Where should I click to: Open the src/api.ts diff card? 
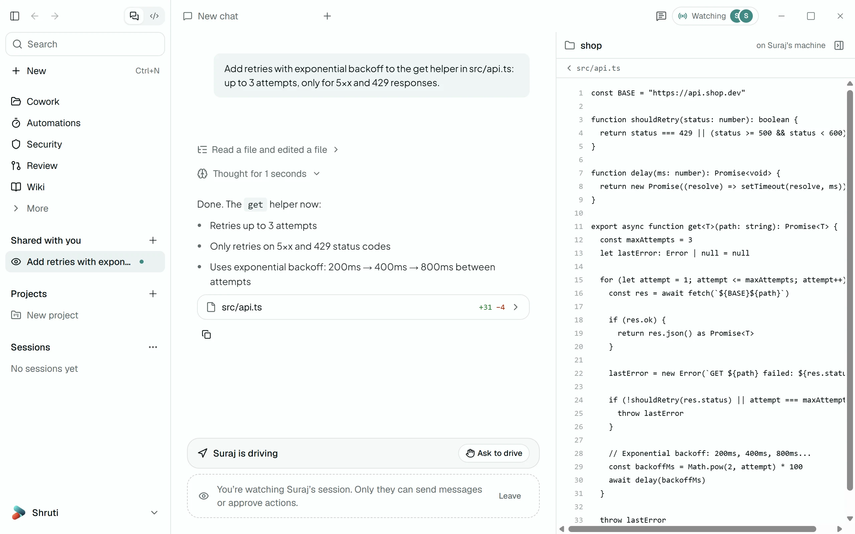pos(363,307)
